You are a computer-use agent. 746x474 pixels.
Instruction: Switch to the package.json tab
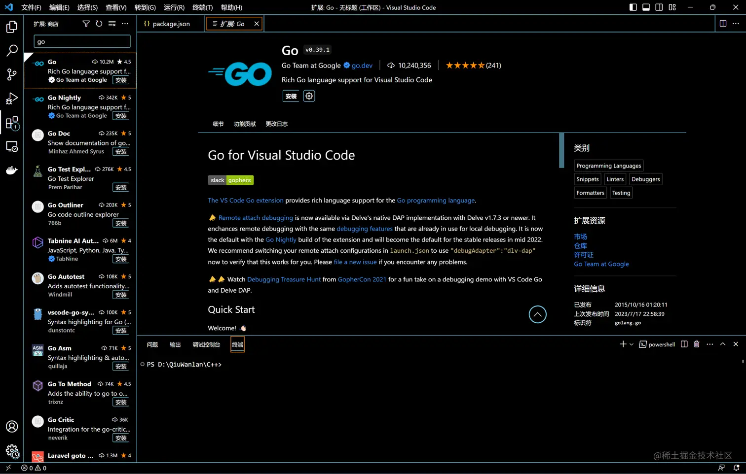pos(171,24)
